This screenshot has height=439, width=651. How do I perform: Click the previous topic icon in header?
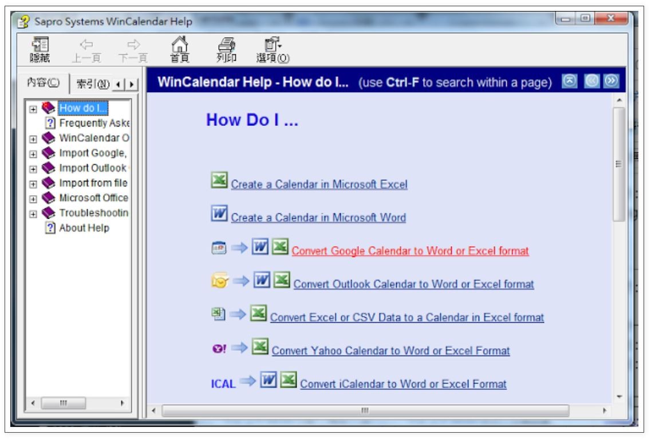coord(591,81)
